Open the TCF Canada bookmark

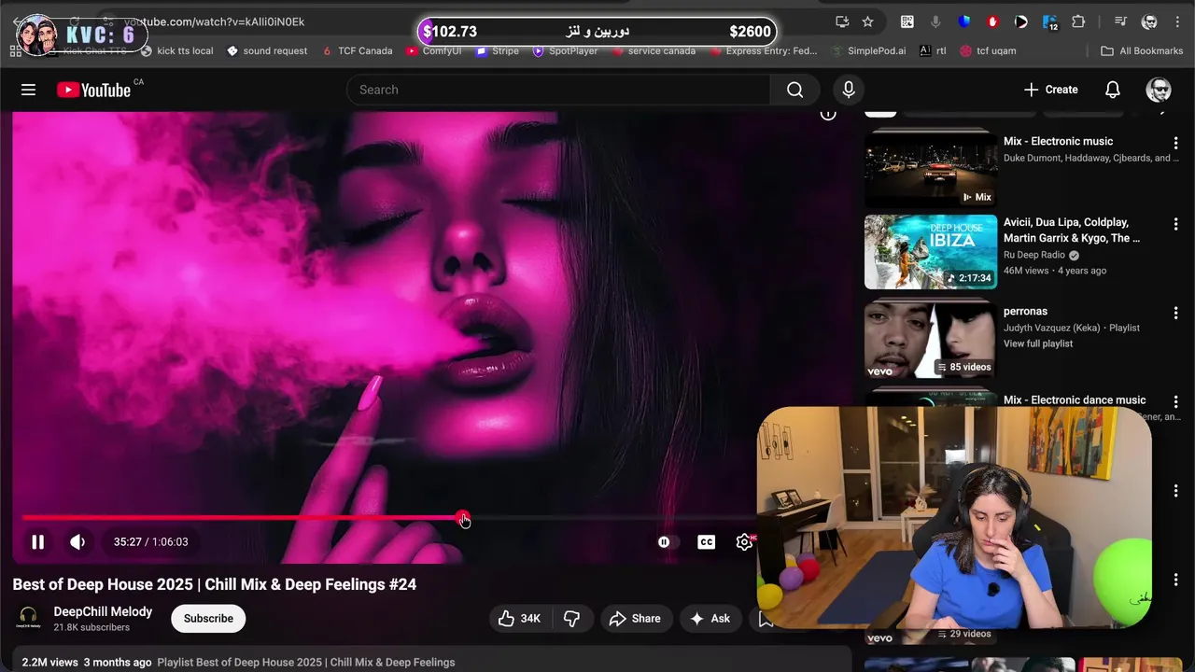coord(357,50)
